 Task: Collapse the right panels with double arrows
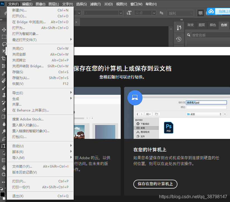pos(182,20)
